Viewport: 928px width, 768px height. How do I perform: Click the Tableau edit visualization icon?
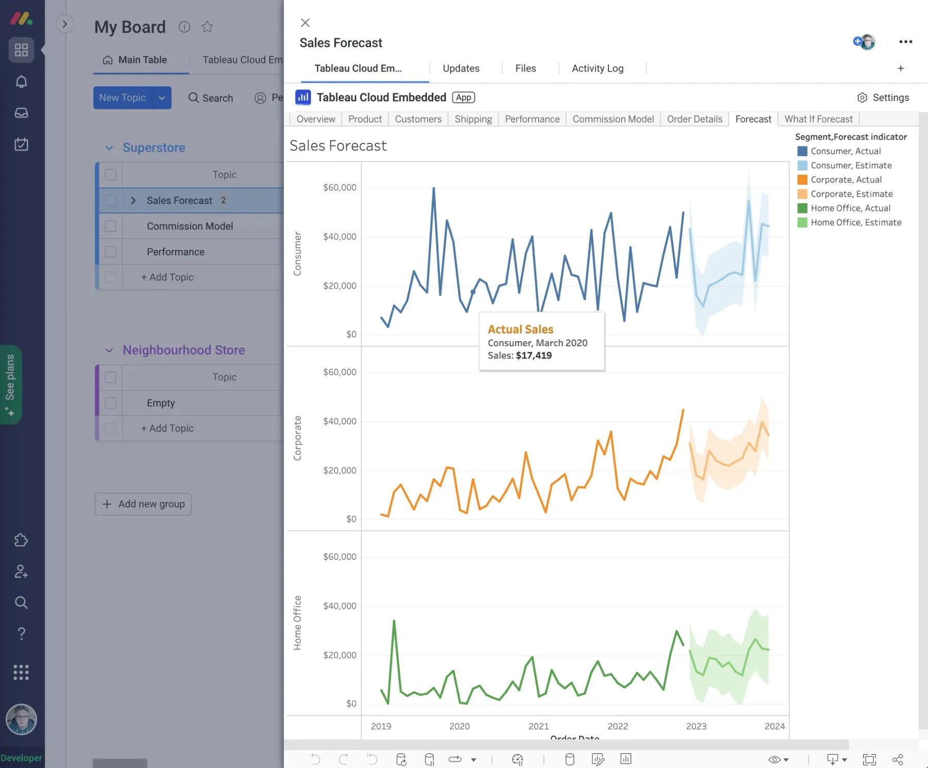(x=598, y=759)
